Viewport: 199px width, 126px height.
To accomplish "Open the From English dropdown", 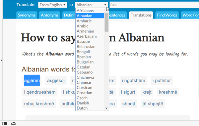I will click(x=52, y=5).
